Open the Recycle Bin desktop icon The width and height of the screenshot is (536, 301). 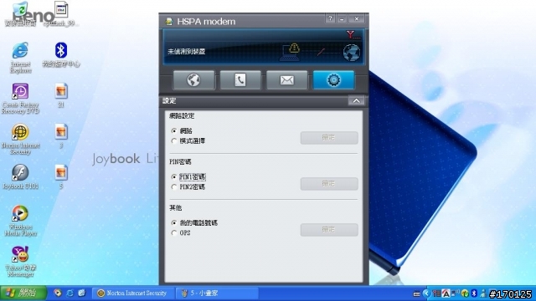[x=20, y=14]
